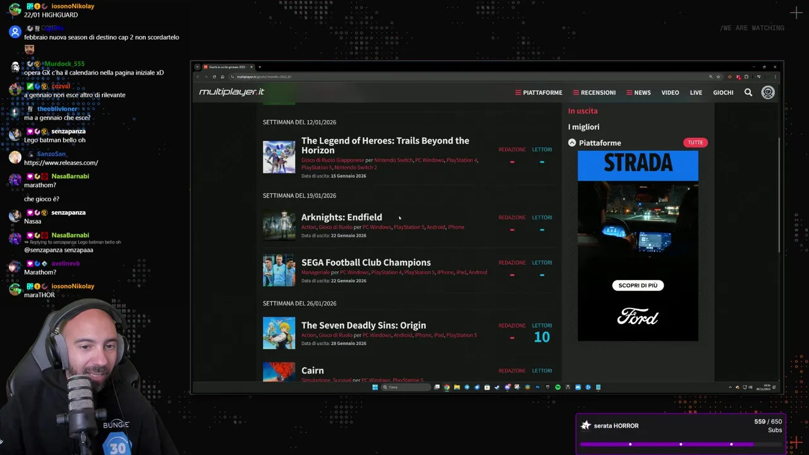Click the Windows Start button

coord(375,387)
